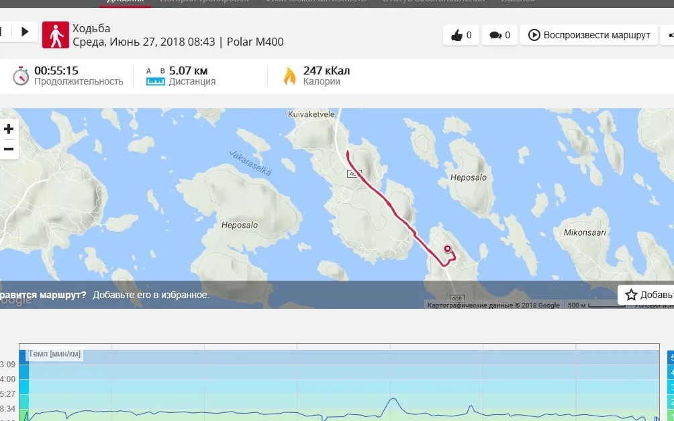Open the share icon at header right

pyautogui.click(x=669, y=35)
